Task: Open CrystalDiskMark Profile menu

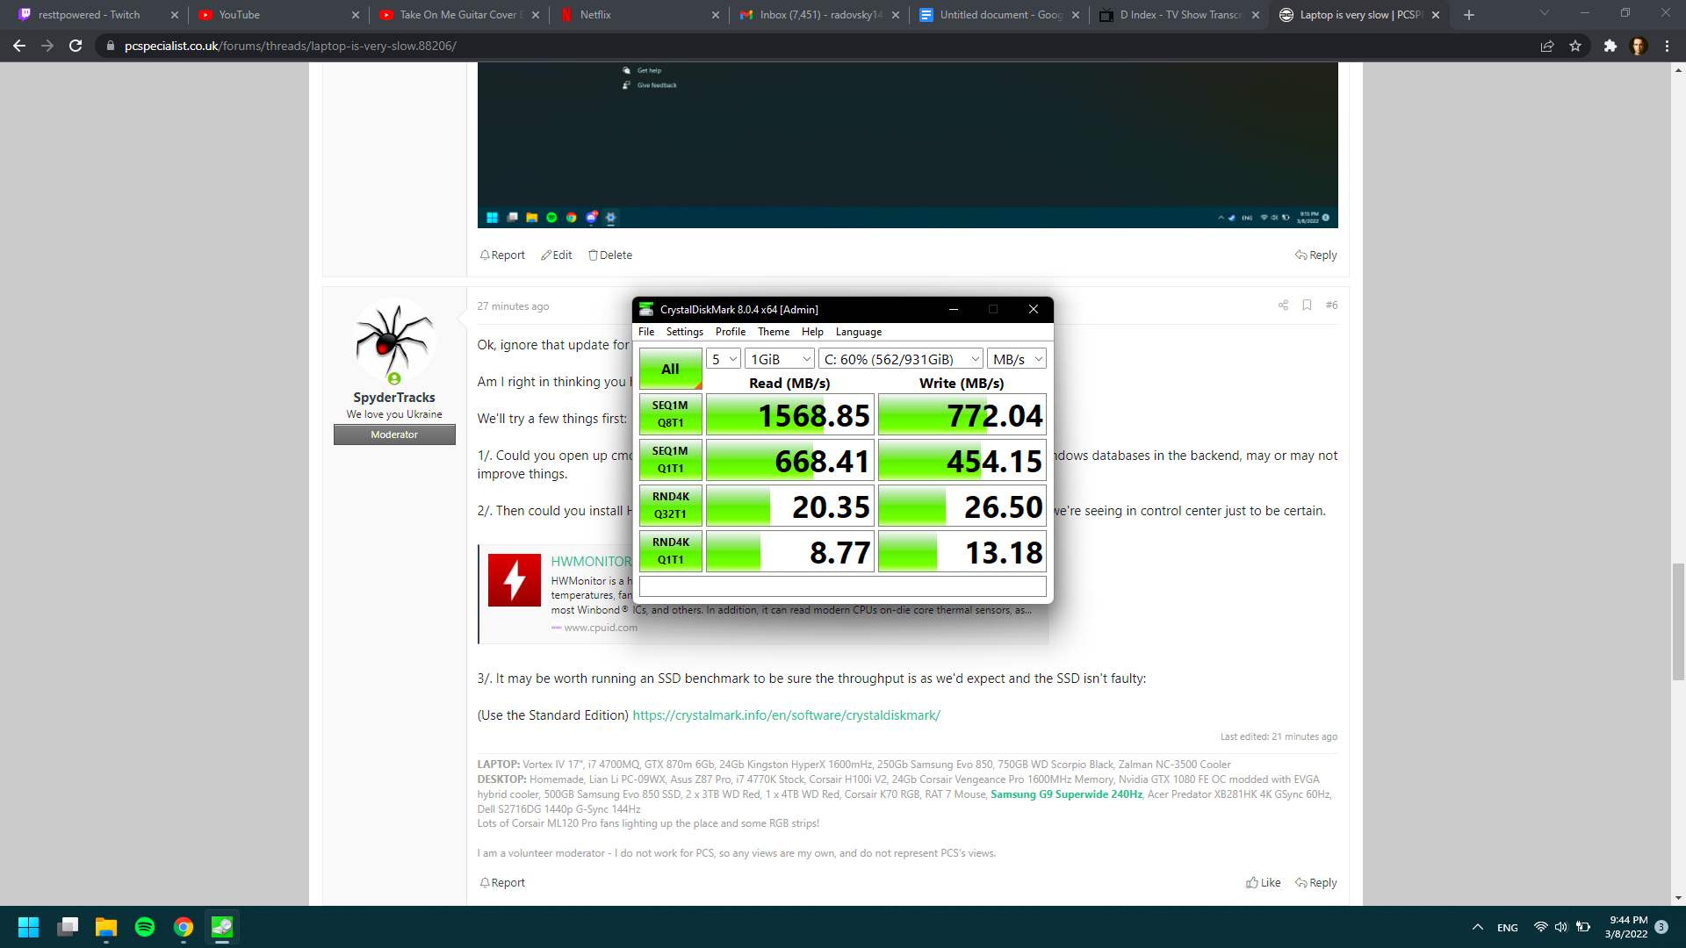Action: pyautogui.click(x=731, y=332)
